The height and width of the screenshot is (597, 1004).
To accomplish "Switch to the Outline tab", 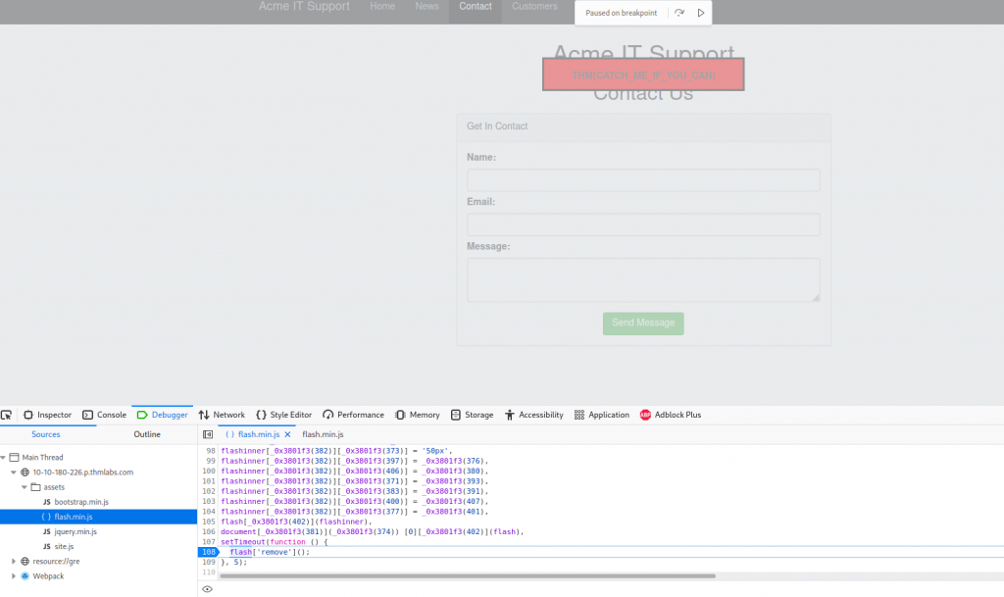I will pos(147,434).
